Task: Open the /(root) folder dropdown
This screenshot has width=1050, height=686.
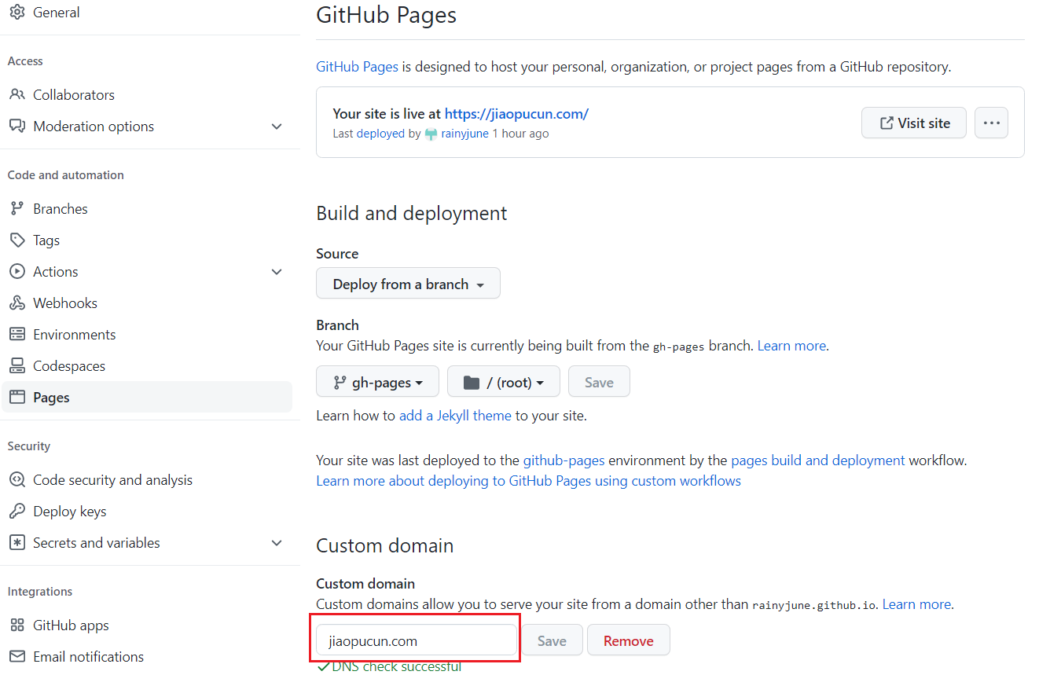Action: (x=503, y=381)
